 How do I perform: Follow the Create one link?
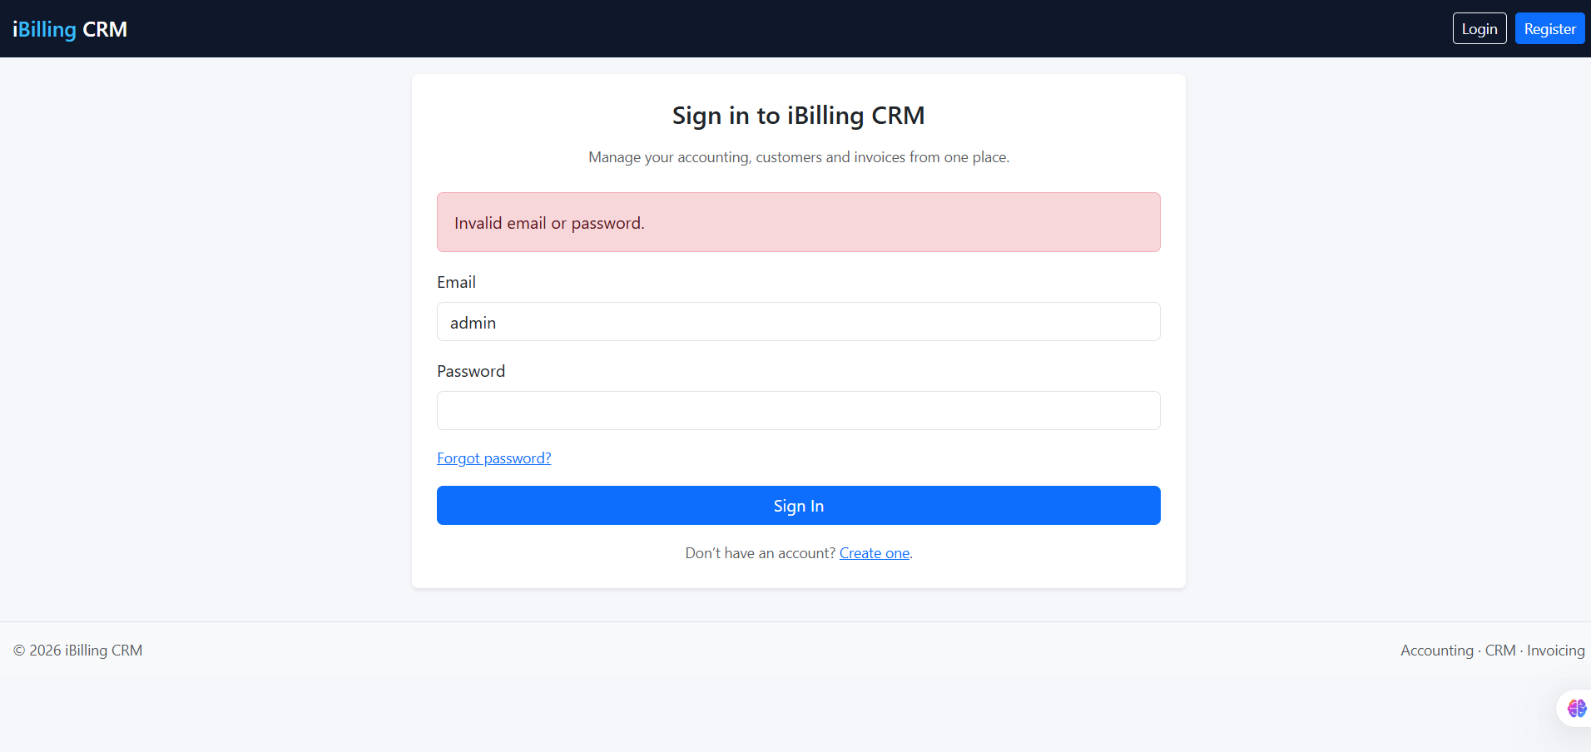coord(874,552)
